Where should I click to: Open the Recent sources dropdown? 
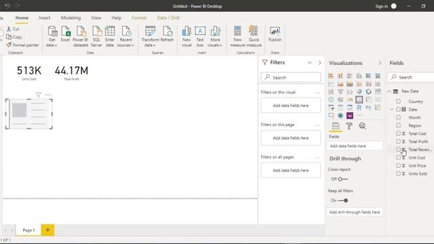click(x=125, y=36)
